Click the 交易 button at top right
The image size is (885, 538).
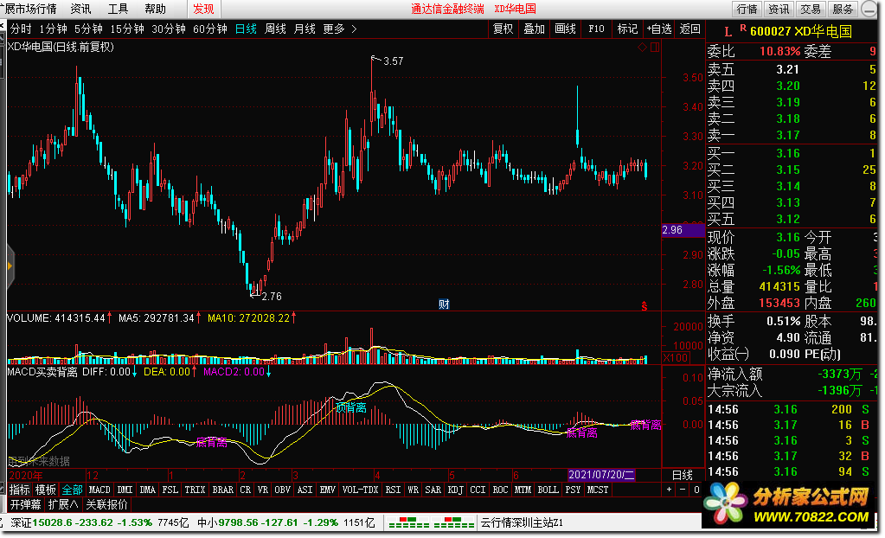[x=811, y=9]
